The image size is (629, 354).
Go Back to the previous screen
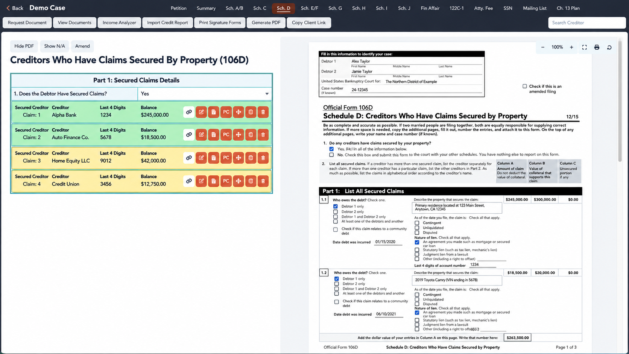coord(15,8)
